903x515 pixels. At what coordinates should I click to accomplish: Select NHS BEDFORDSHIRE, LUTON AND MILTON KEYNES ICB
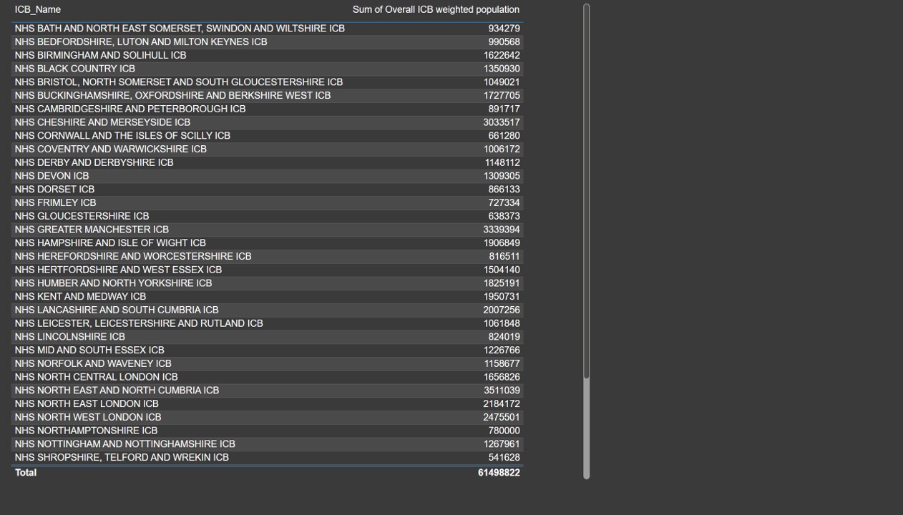click(141, 42)
